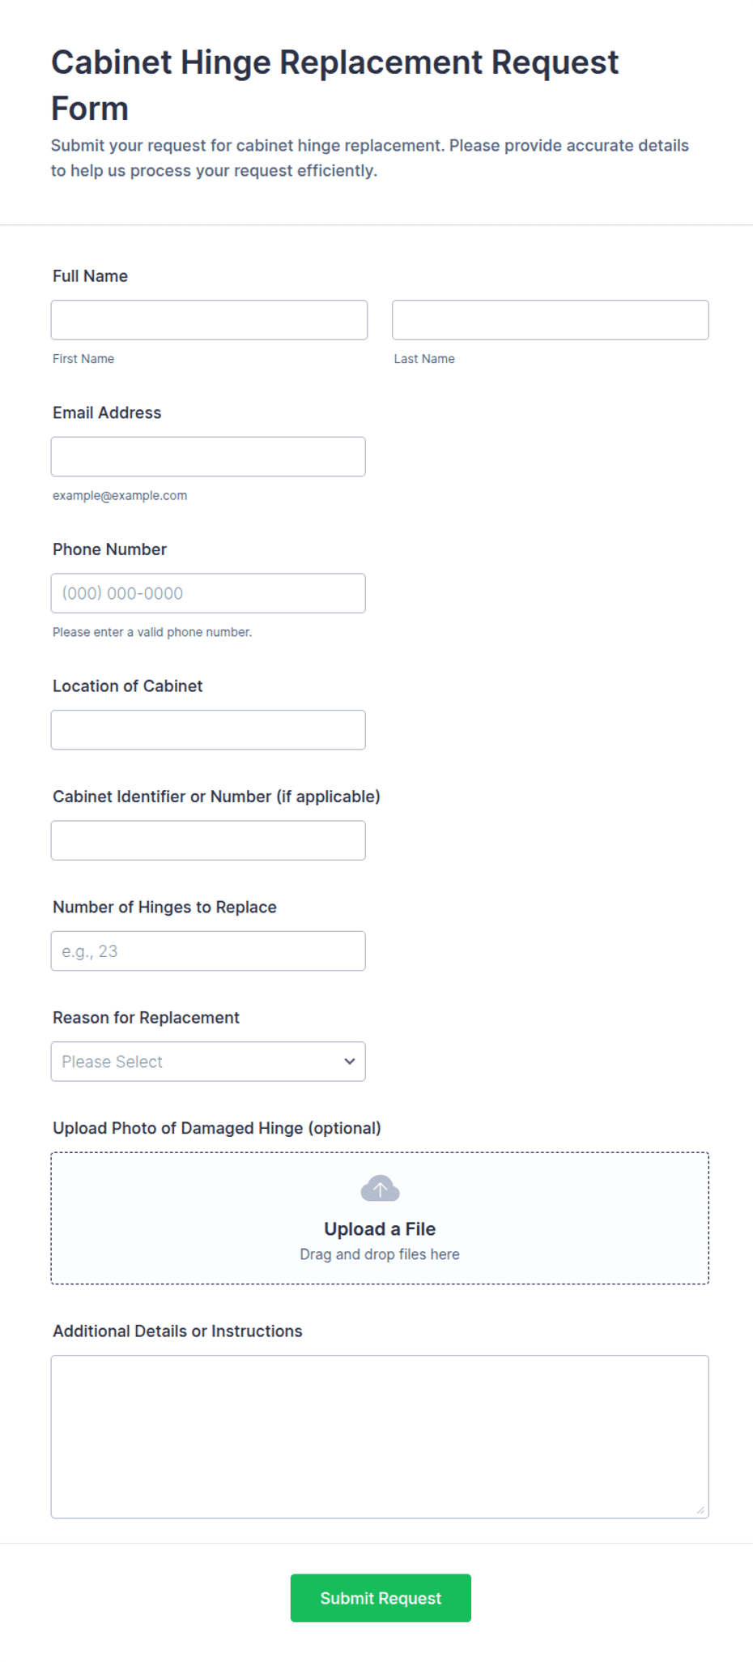Submit the request with the green button
The image size is (753, 1662).
point(381,1597)
